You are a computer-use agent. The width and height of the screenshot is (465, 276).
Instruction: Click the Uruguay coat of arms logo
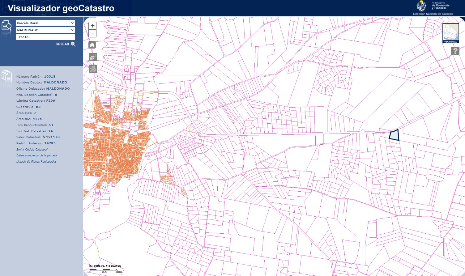click(421, 6)
